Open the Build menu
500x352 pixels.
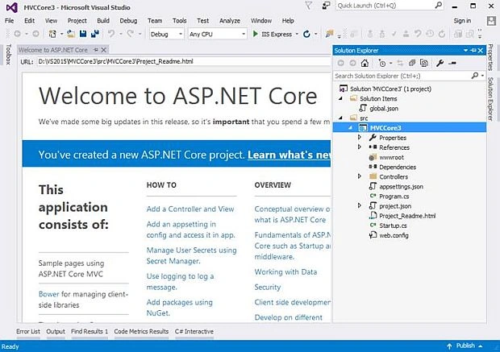tap(103, 21)
